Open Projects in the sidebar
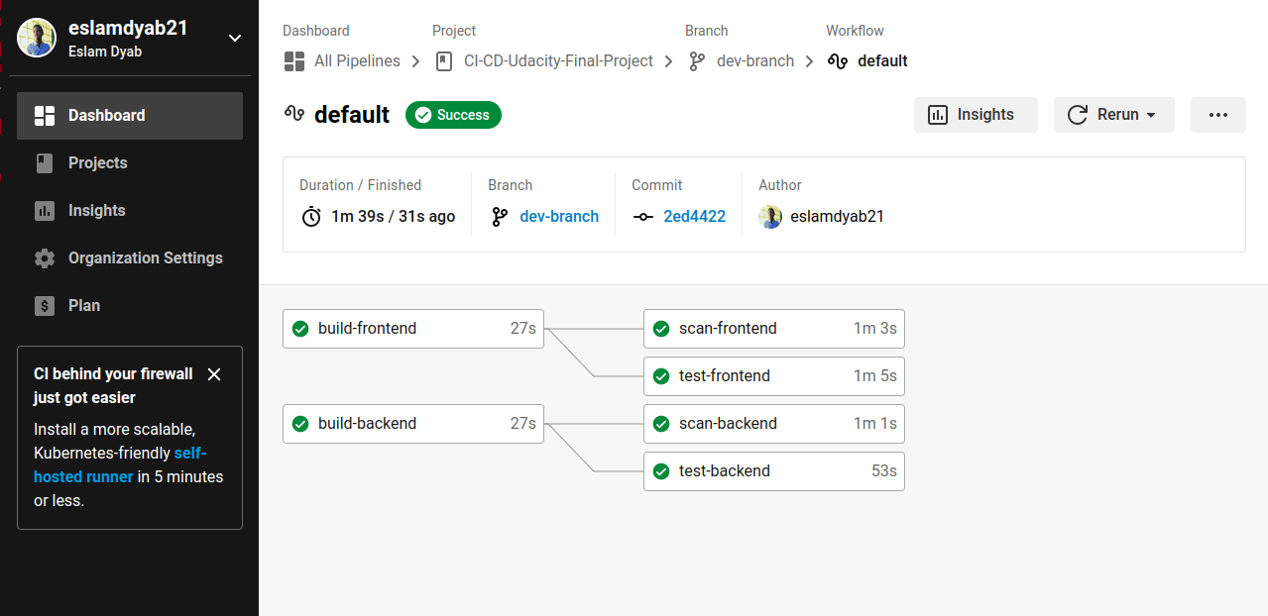Screen dimensions: 1268x616 tap(130, 163)
